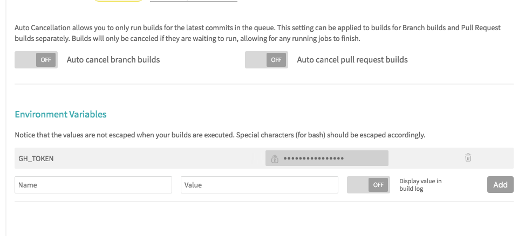This screenshot has height=236, width=518.
Task: Turn on Display value in build log switch
Action: (369, 185)
